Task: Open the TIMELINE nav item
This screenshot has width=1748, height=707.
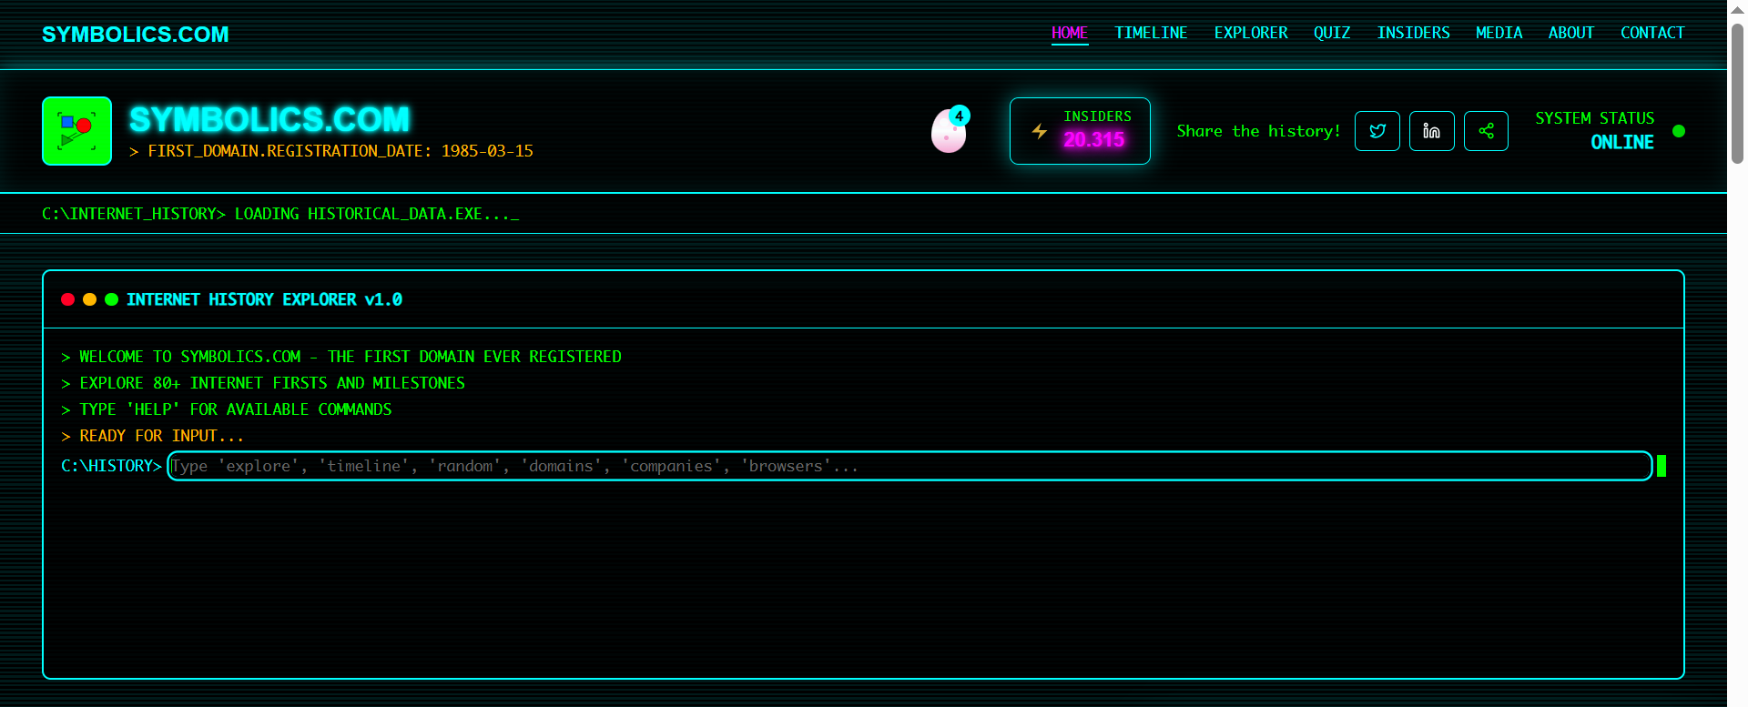Action: pos(1151,33)
